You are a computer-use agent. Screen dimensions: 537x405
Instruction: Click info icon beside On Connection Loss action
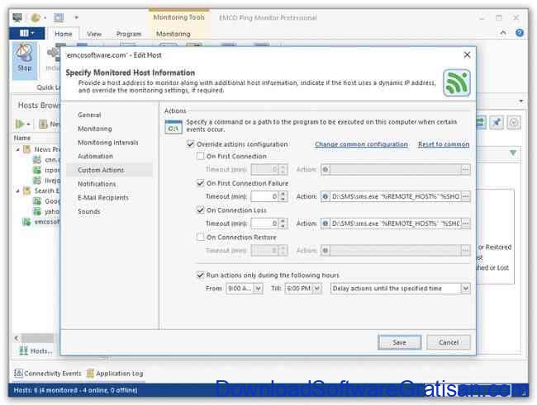[326, 224]
